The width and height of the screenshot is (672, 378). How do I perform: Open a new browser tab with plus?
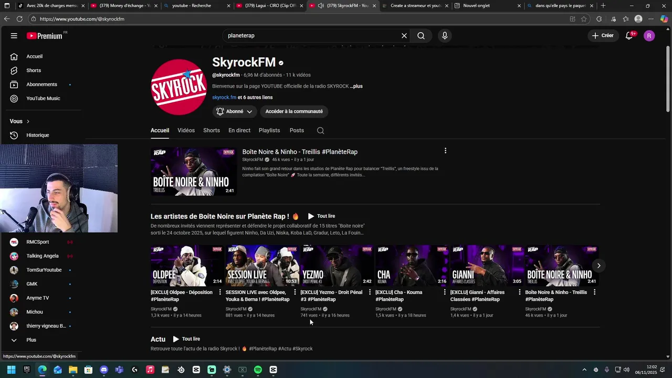point(603,6)
